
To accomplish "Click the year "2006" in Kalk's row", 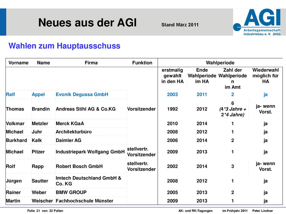I will click(172, 140).
